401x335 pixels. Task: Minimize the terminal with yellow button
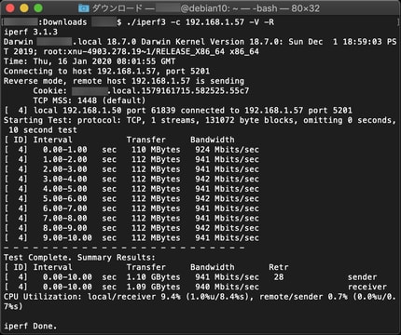point(24,8)
